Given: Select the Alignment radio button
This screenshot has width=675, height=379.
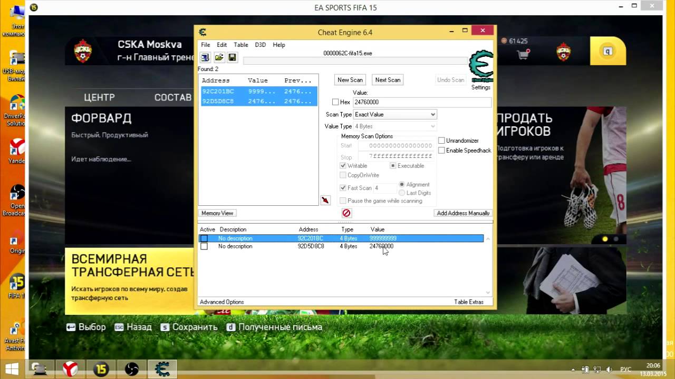Looking at the screenshot, I should (x=402, y=185).
